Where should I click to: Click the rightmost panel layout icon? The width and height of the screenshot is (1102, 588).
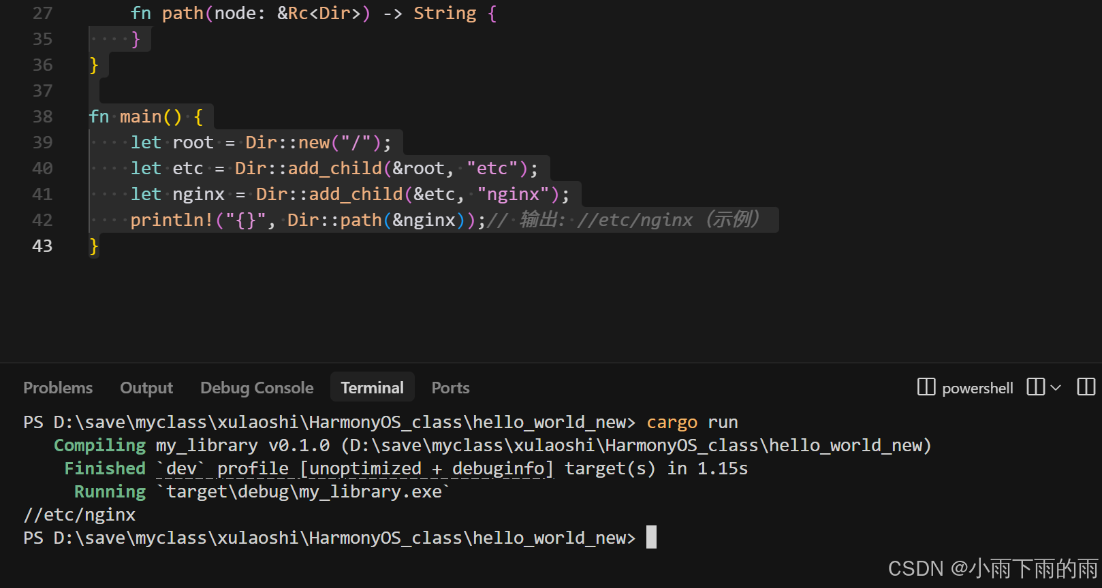click(x=1086, y=387)
